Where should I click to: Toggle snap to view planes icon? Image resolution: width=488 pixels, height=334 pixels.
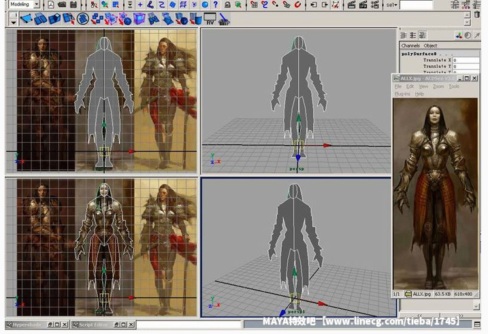287,4
